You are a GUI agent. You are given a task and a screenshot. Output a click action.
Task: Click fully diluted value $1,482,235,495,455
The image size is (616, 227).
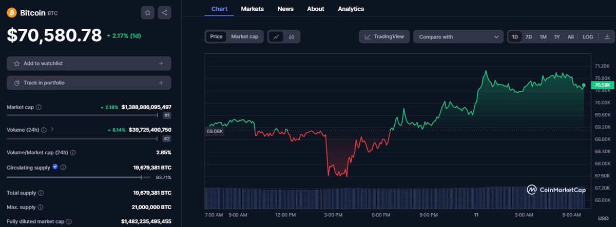tap(146, 222)
